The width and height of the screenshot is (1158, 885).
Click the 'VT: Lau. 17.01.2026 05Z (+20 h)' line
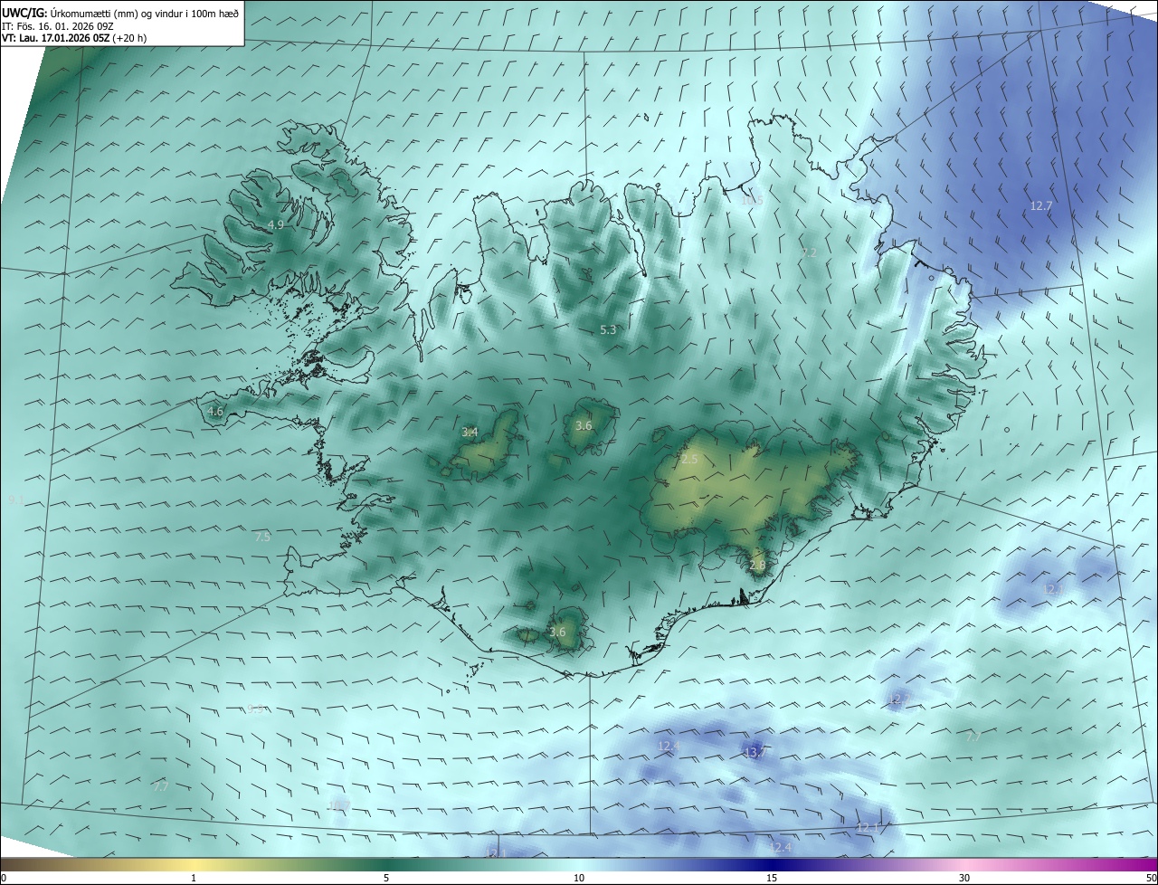tap(74, 38)
